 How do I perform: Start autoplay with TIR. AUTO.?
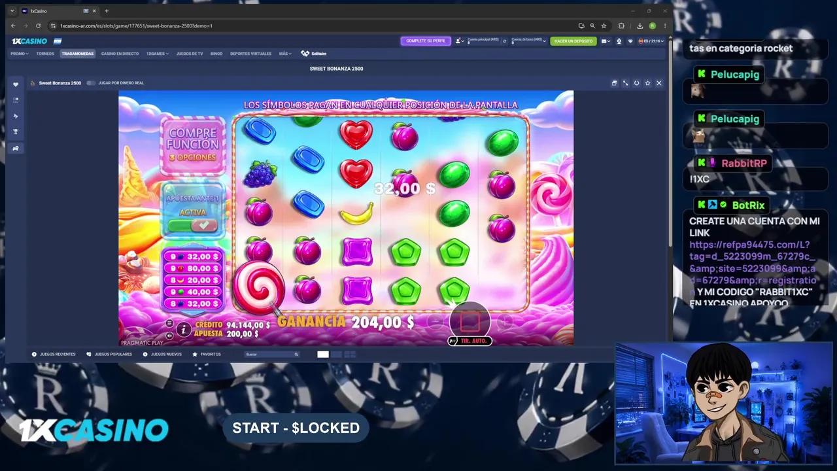[x=470, y=341]
